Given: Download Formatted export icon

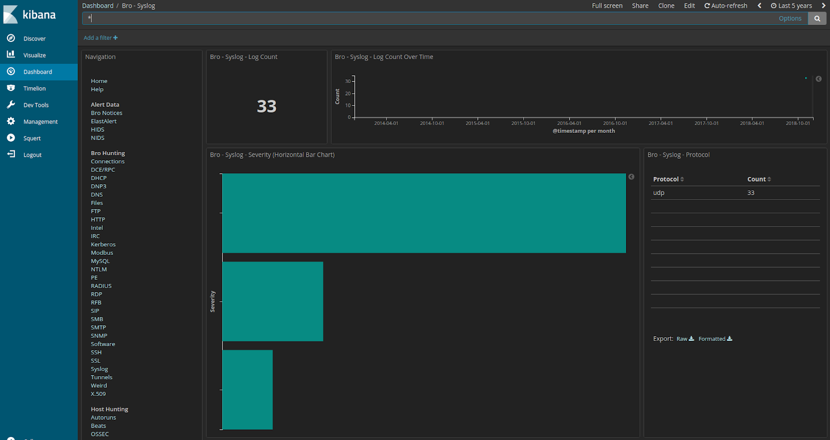Looking at the screenshot, I should [x=730, y=338].
